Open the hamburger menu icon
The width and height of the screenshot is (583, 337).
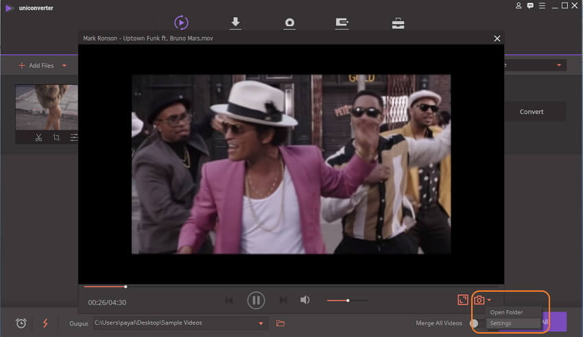pyautogui.click(x=542, y=5)
